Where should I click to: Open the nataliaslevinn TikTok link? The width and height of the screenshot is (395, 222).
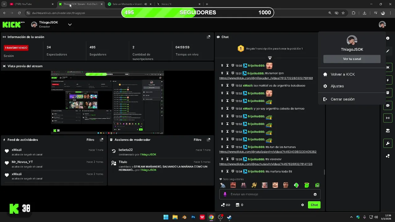click(x=268, y=152)
